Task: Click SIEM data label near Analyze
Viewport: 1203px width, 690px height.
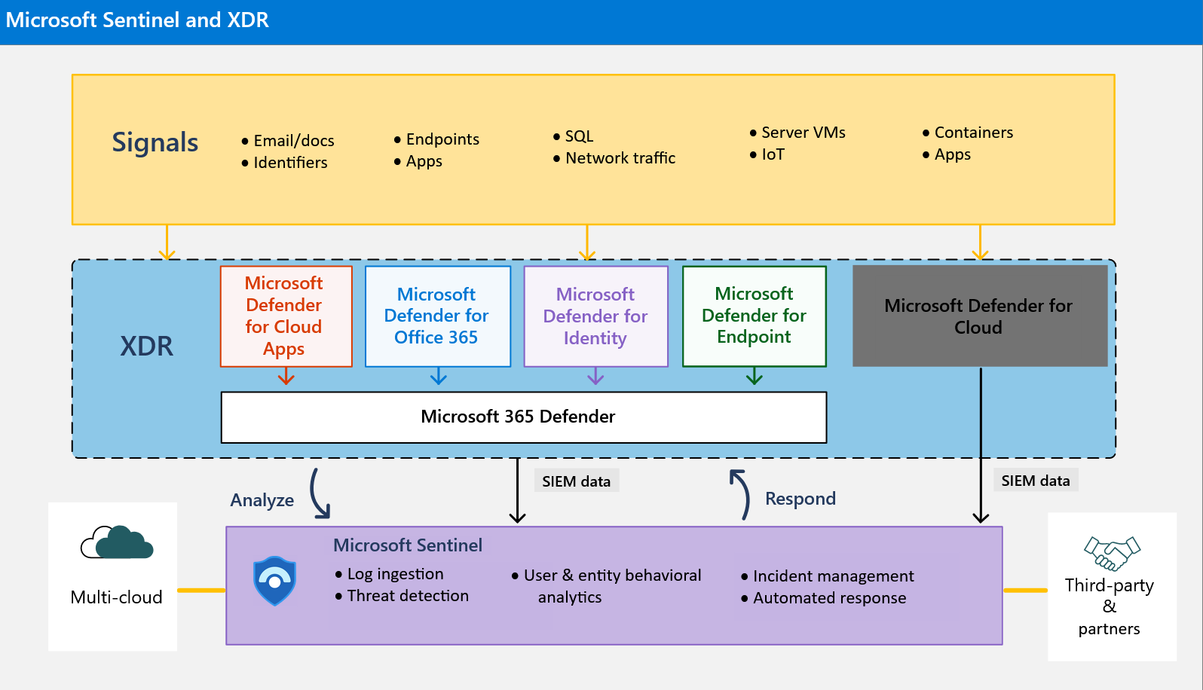Action: point(577,481)
